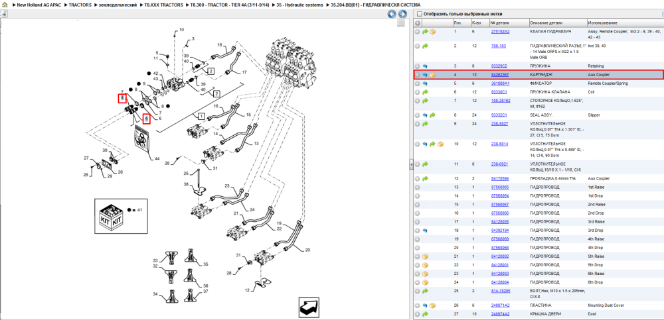Add part 275182A2 with its plus icon

pos(418,32)
